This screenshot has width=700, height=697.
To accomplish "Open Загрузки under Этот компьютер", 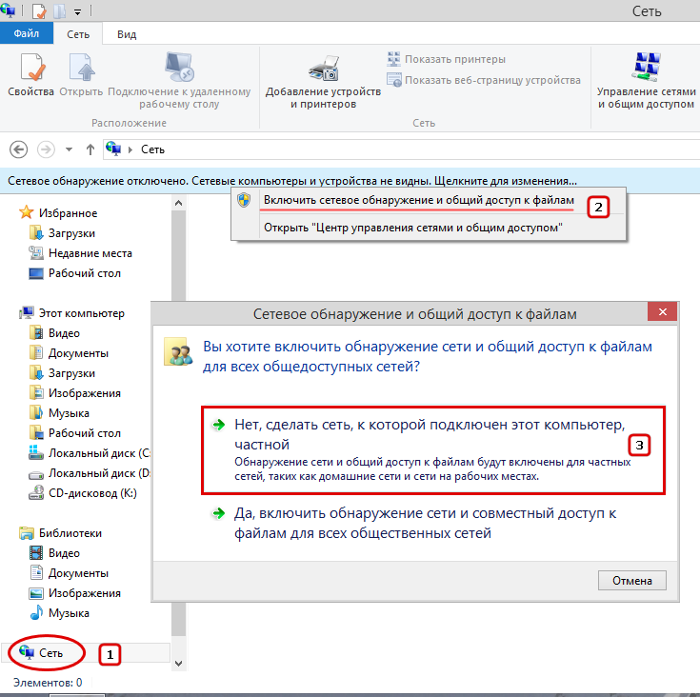I will (x=62, y=373).
